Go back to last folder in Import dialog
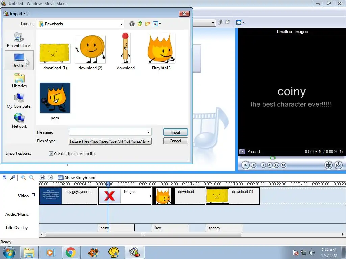 click(132, 24)
